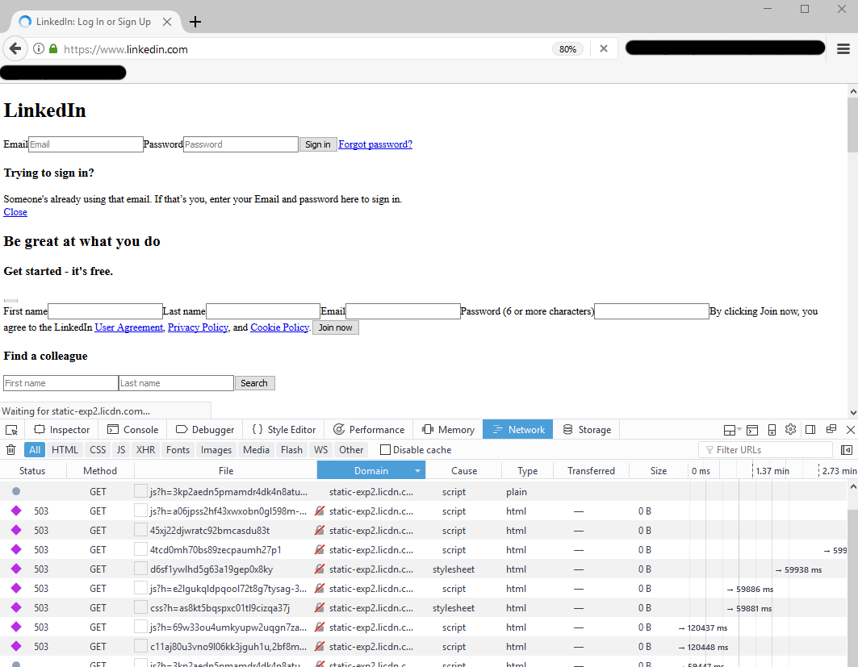Close the developer tools panel
Image resolution: width=858 pixels, height=667 pixels.
[x=851, y=430]
